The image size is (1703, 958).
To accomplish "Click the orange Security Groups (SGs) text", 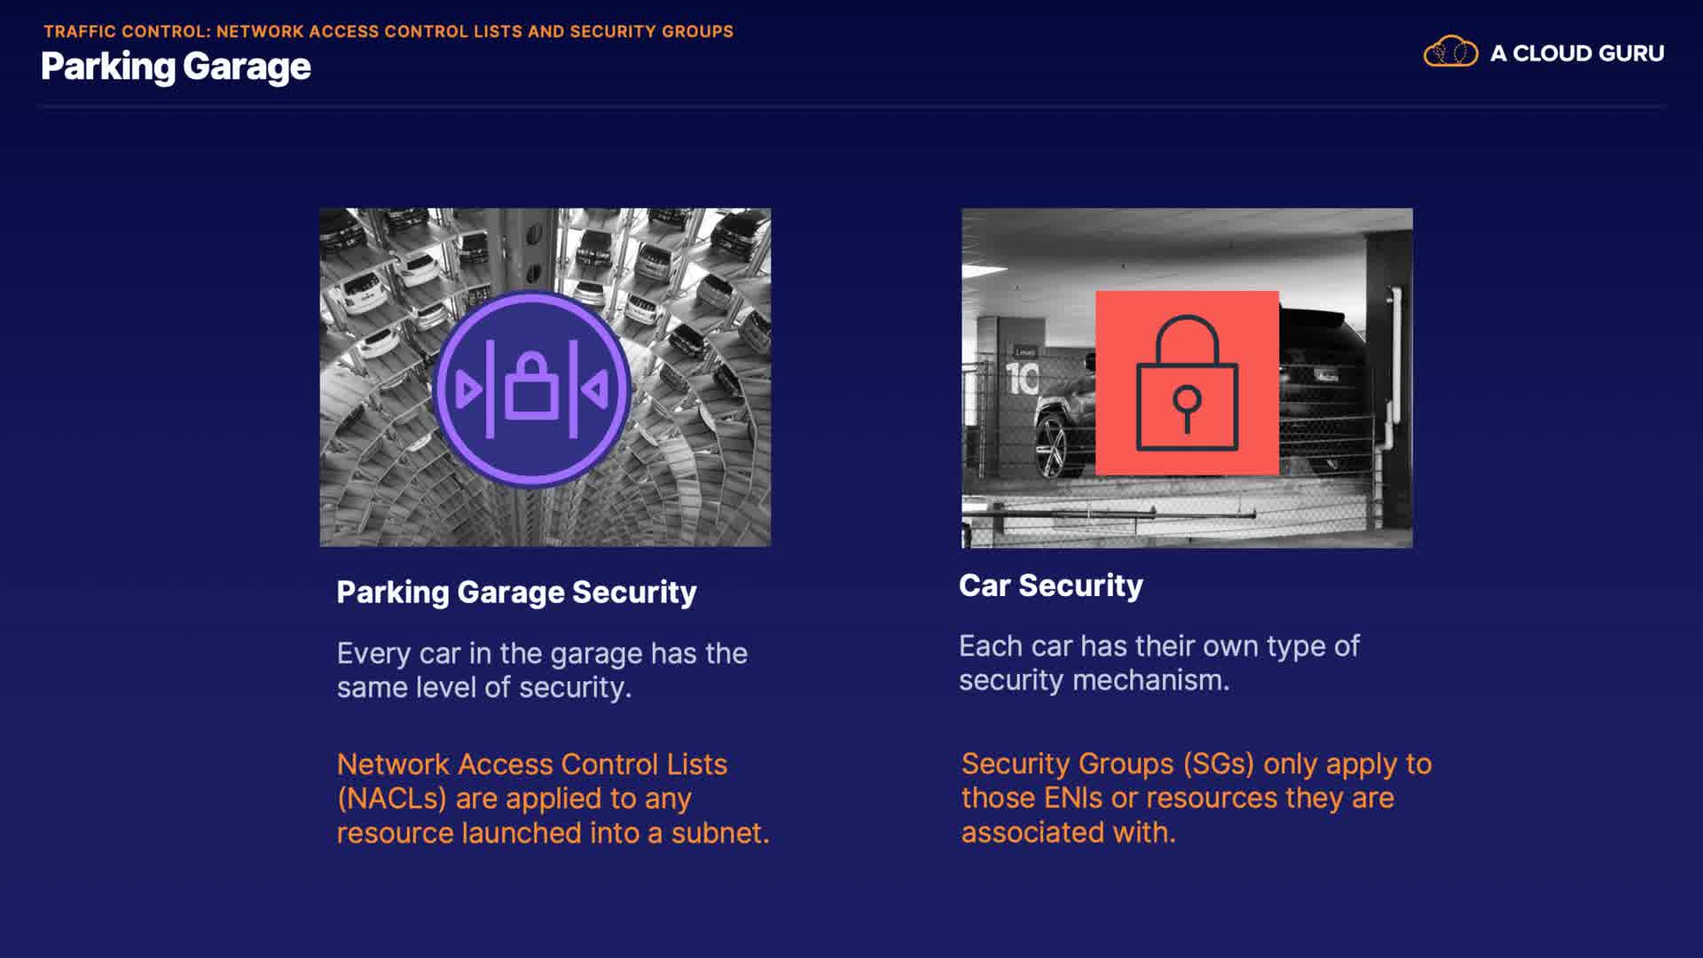I will point(1196,797).
